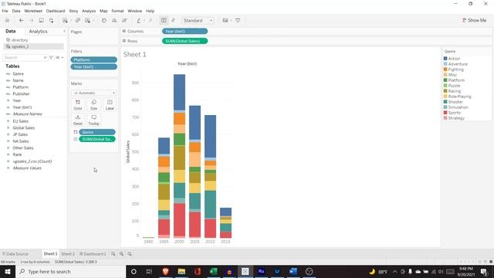Open Excel from the Windows taskbar
The width and height of the screenshot is (494, 278).
(213, 271)
